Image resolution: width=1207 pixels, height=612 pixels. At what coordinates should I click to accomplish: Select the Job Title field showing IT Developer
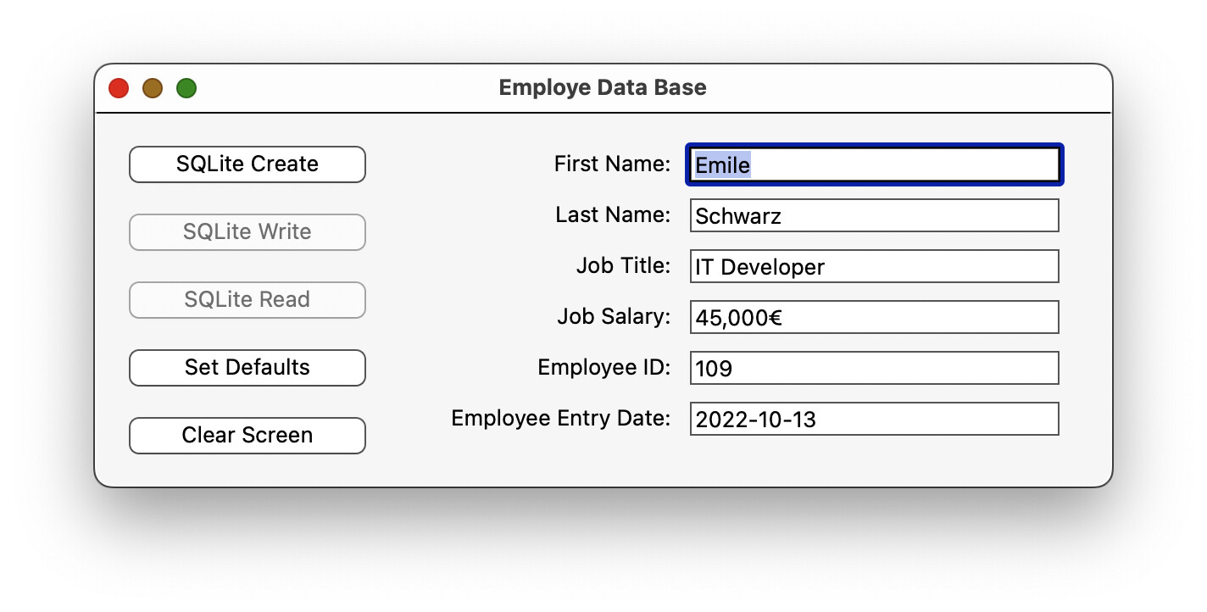pos(875,266)
